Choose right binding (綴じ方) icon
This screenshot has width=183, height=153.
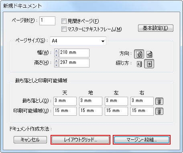[149, 64]
